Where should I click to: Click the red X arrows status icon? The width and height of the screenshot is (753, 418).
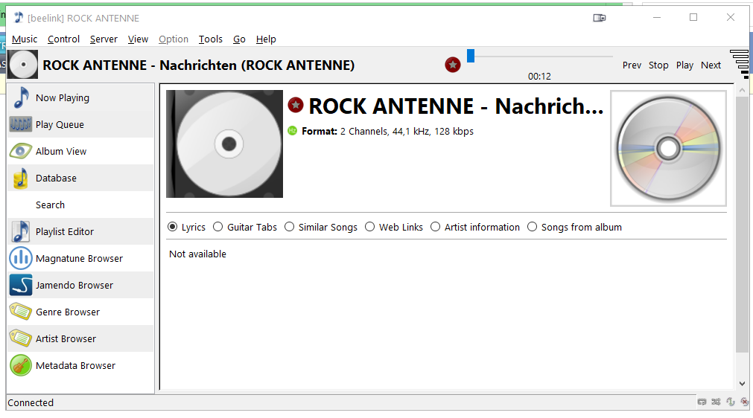point(744,402)
